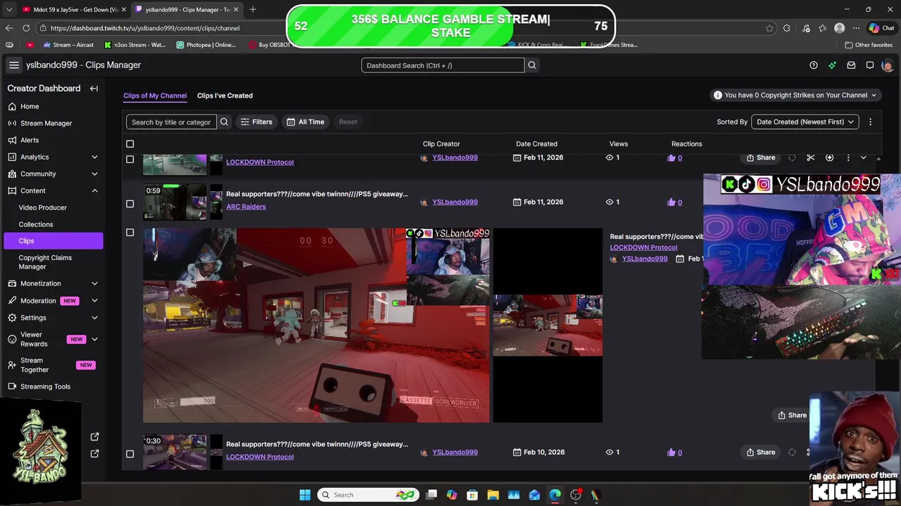This screenshot has width=901, height=506.
Task: Open Home in the sidebar
Action: coord(30,106)
